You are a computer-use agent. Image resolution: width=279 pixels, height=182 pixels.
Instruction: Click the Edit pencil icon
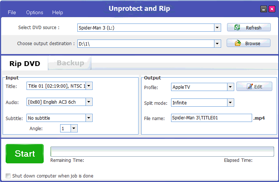[x=249, y=87]
